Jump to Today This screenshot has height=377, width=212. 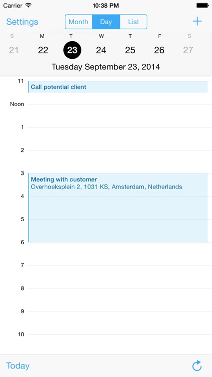18,366
